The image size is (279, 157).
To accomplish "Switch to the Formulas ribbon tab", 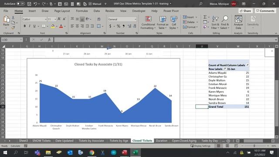I will click(x=82, y=11).
